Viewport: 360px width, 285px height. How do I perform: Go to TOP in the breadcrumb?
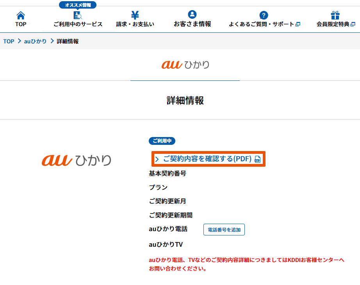tap(9, 41)
